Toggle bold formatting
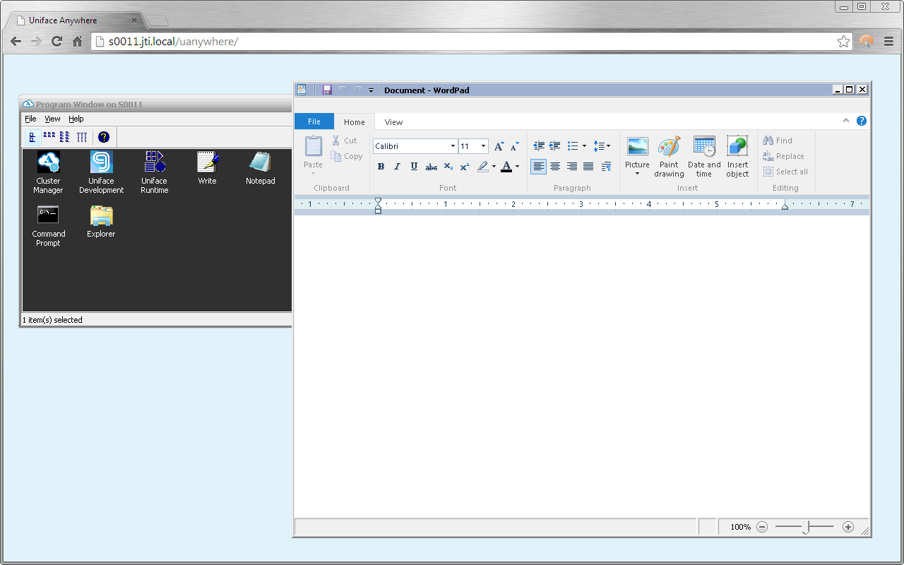Screen dimensions: 904x565 point(381,166)
